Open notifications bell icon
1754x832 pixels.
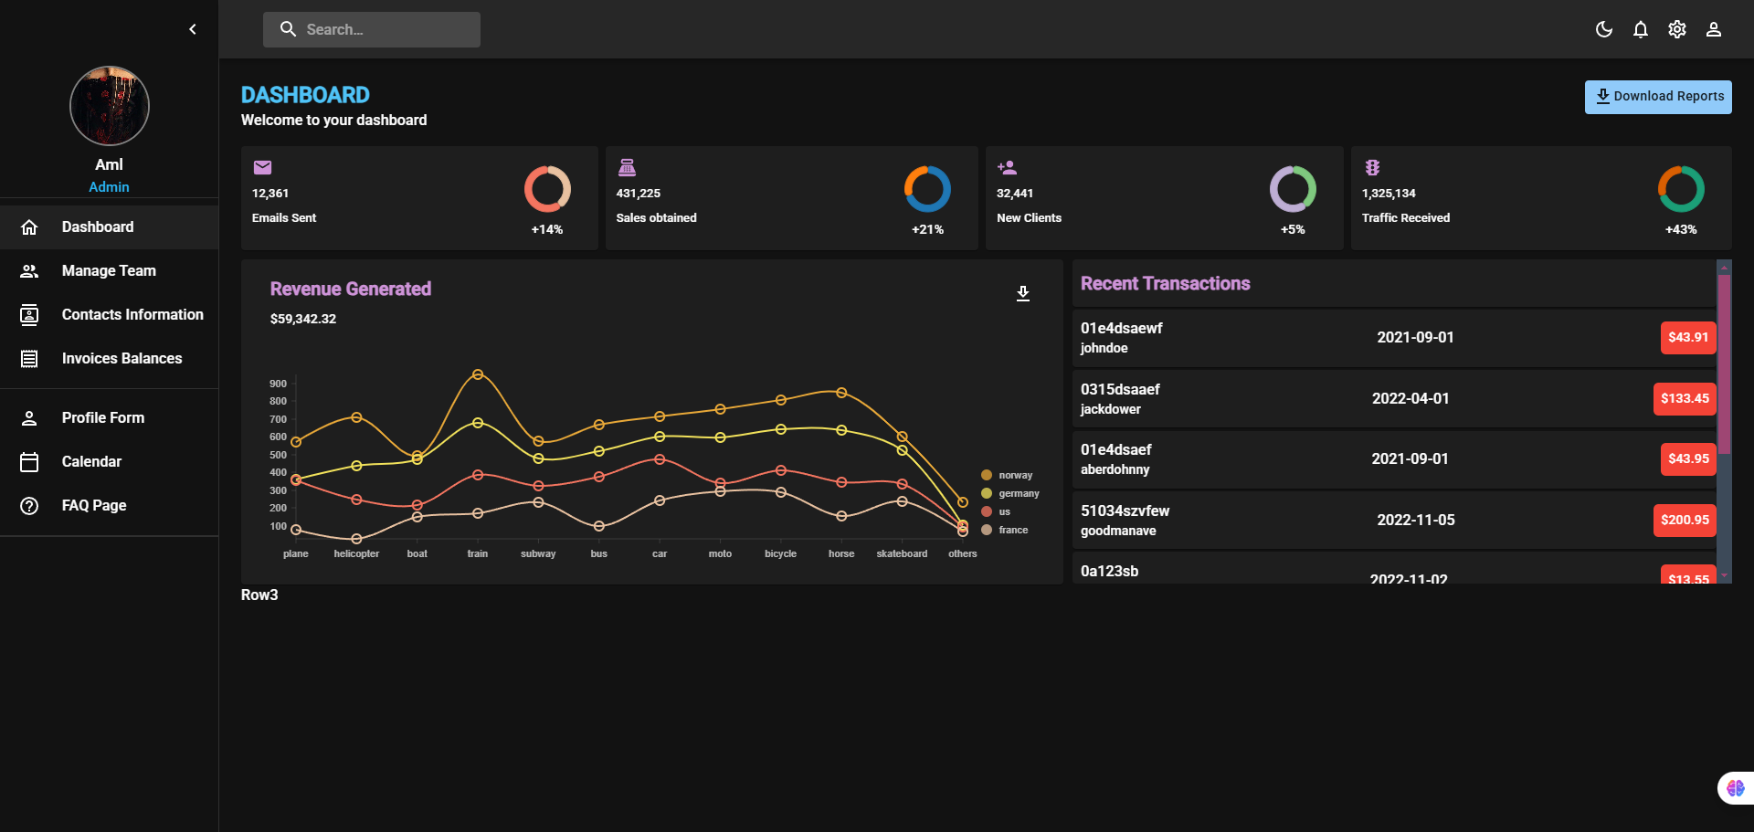click(1640, 29)
